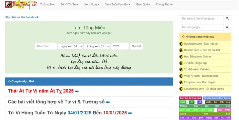The image size is (239, 120).
Task: Click the purple số tag
Action: tap(200, 102)
